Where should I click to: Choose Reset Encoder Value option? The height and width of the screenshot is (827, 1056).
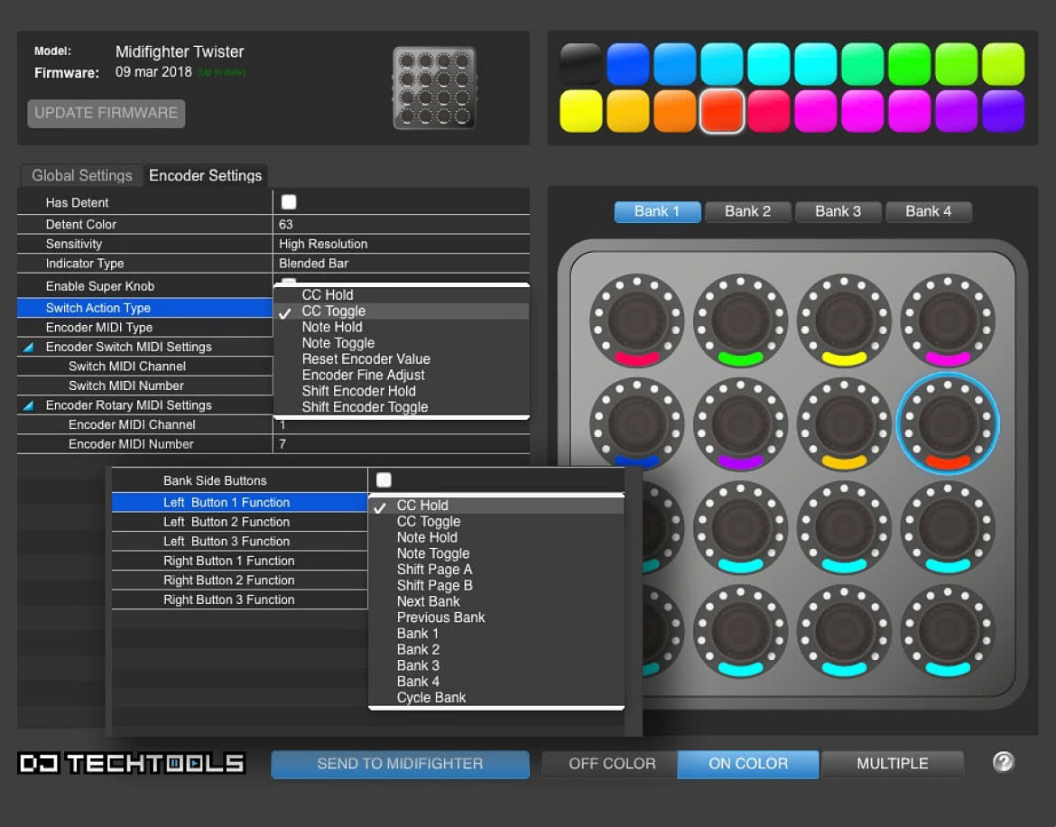pyautogui.click(x=402, y=359)
